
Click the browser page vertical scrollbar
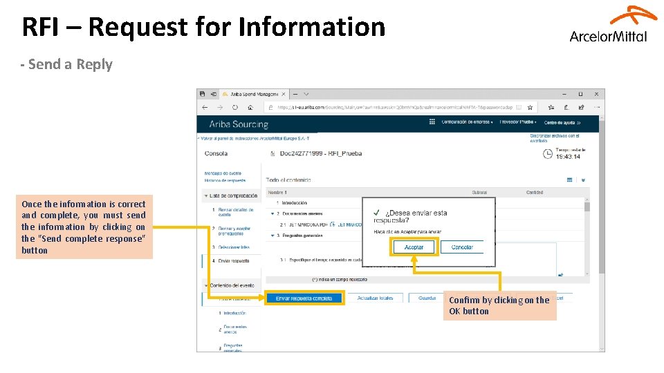pos(602,197)
